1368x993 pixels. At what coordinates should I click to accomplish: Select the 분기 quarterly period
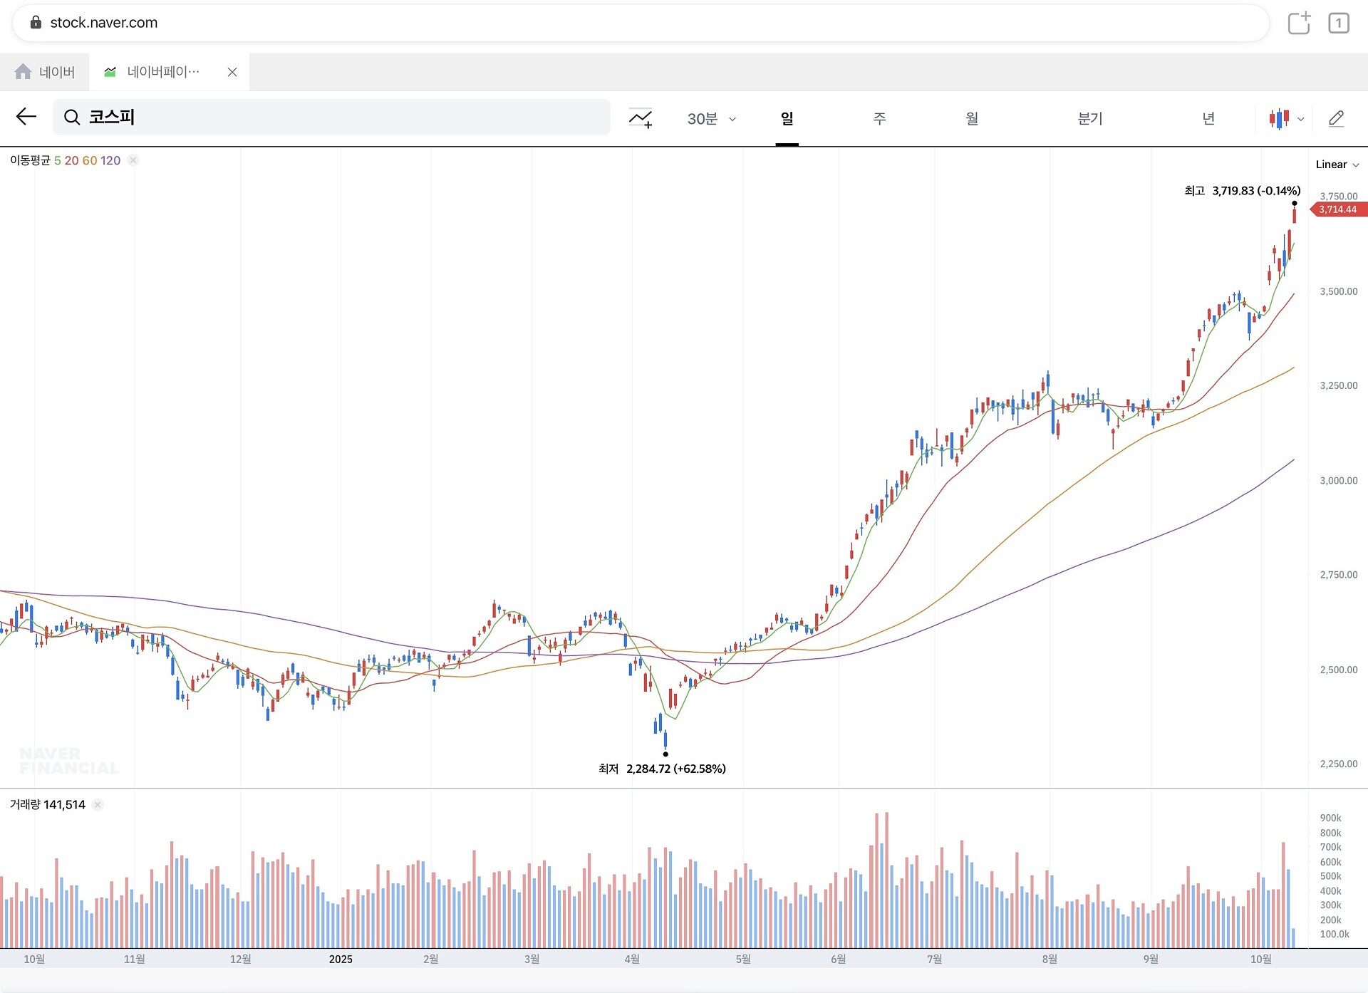1090,118
